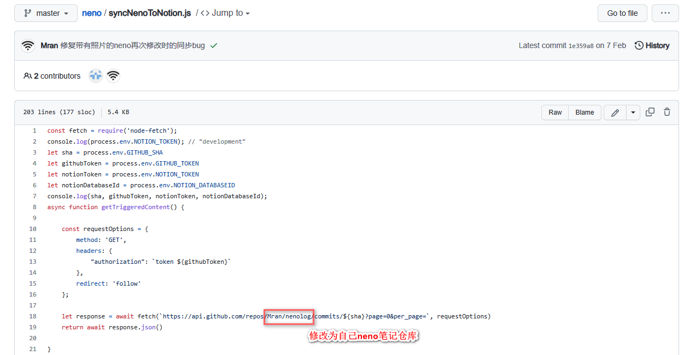Viewport: 684px width, 355px height.
Task: Click the green commit status checkmark
Action: click(x=214, y=46)
